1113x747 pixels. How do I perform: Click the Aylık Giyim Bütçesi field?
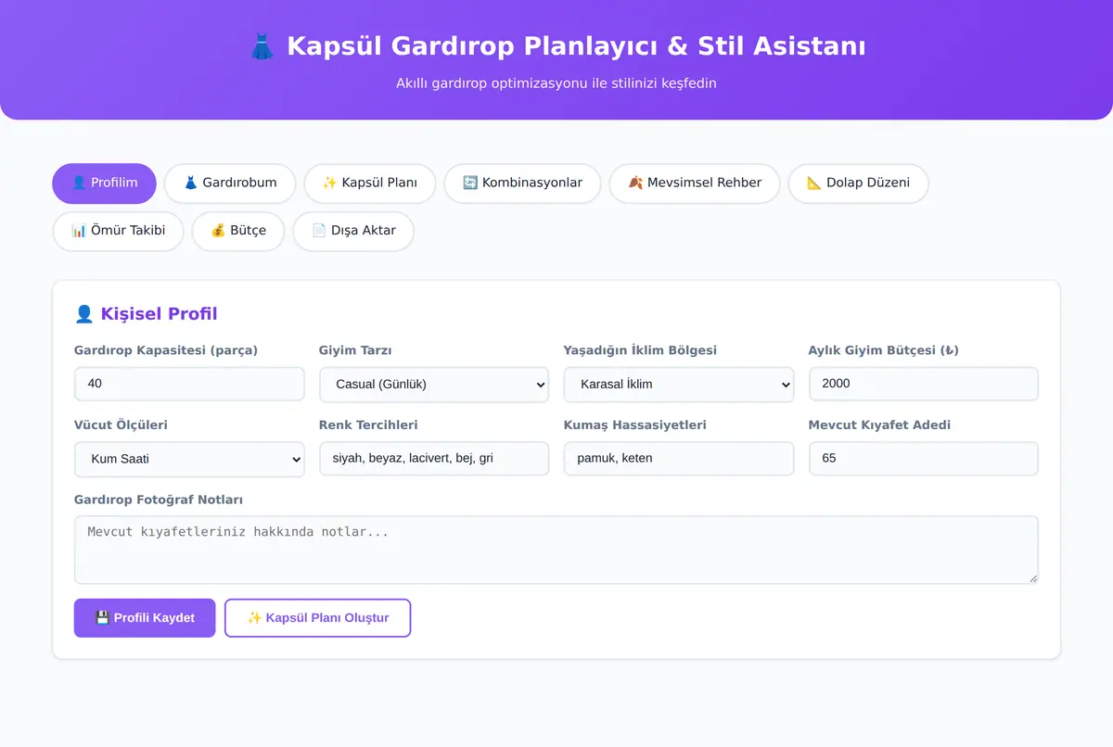[924, 384]
